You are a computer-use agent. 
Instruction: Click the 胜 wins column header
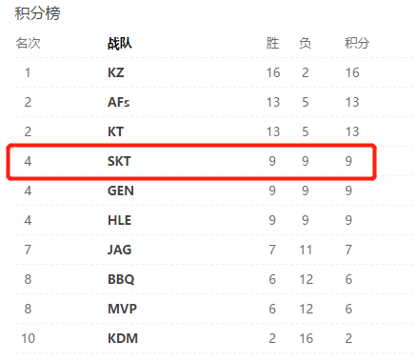(x=272, y=43)
